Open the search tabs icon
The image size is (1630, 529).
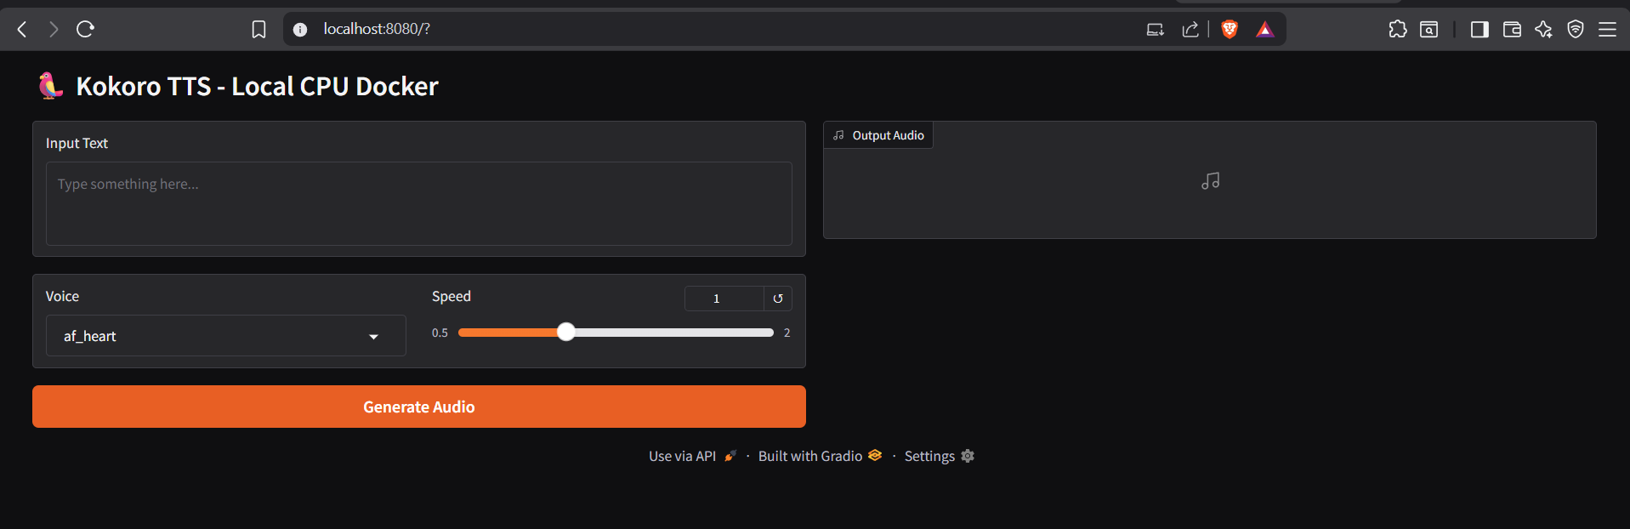tap(1429, 30)
